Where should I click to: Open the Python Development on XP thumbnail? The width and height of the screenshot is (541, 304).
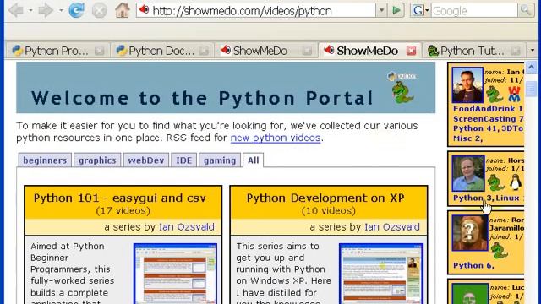(381, 274)
